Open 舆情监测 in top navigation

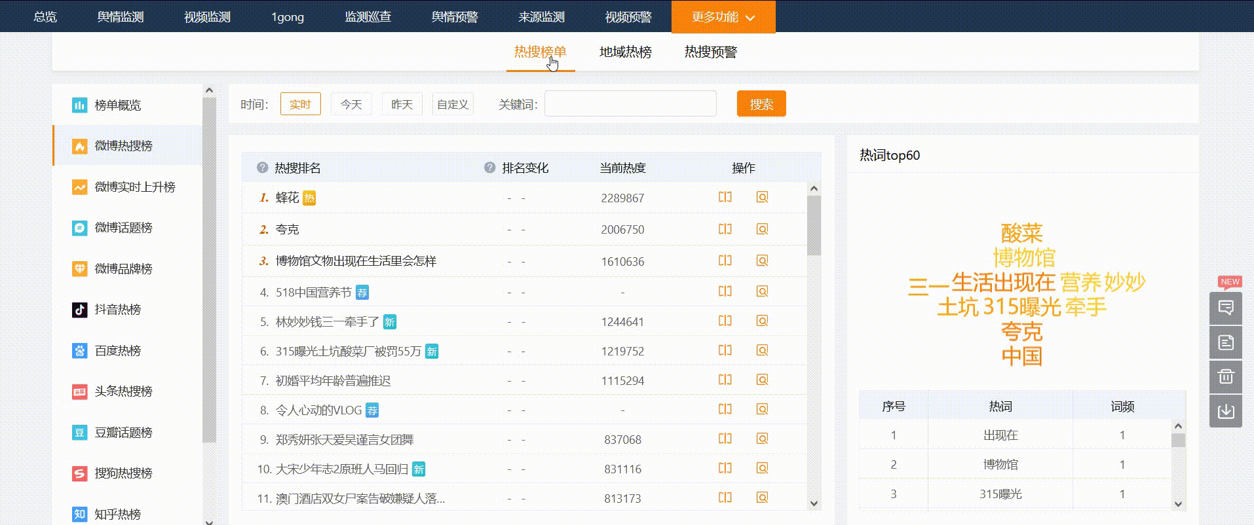121,17
